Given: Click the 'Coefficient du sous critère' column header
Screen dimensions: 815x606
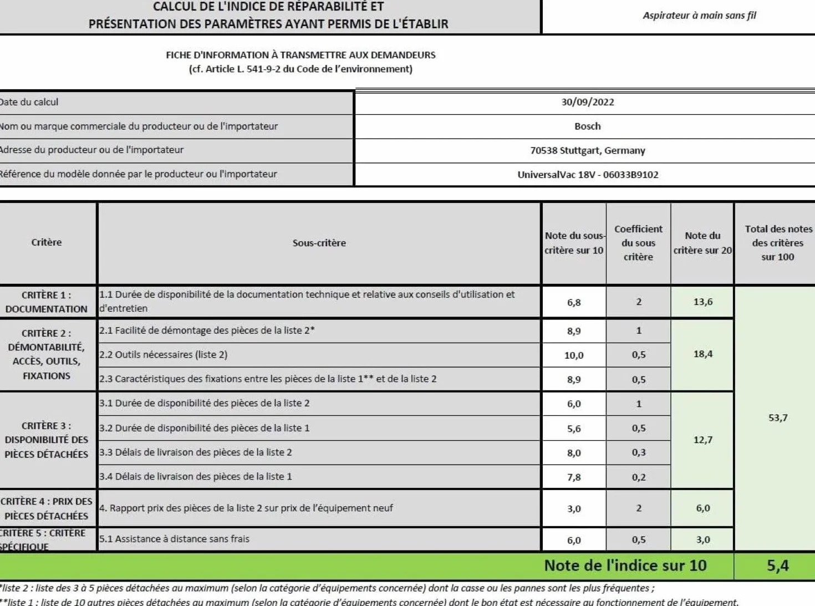Looking at the screenshot, I should point(638,243).
